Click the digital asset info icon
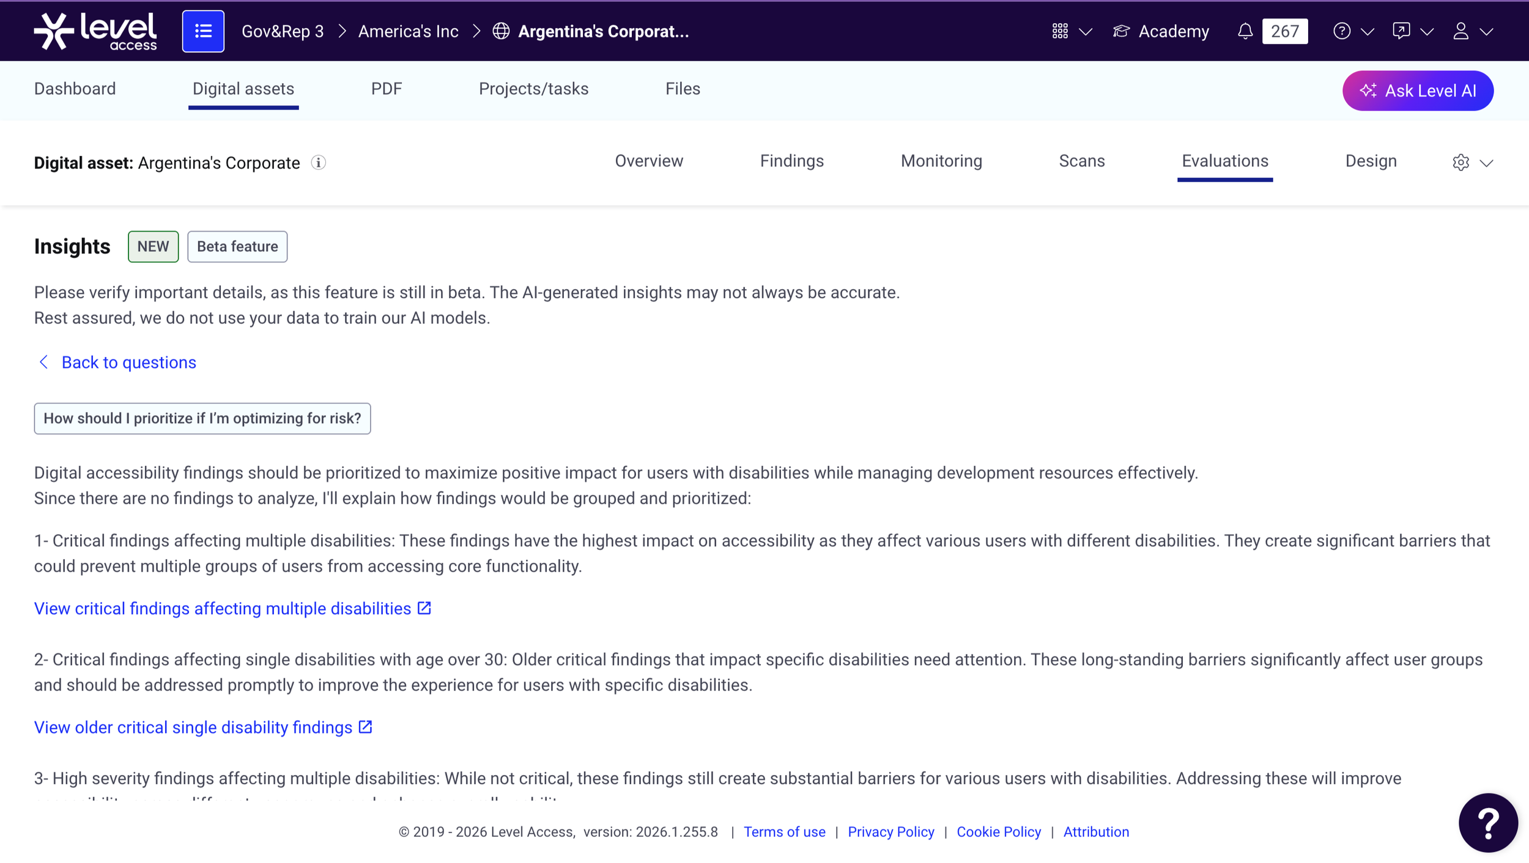The width and height of the screenshot is (1529, 863). pyautogui.click(x=318, y=163)
